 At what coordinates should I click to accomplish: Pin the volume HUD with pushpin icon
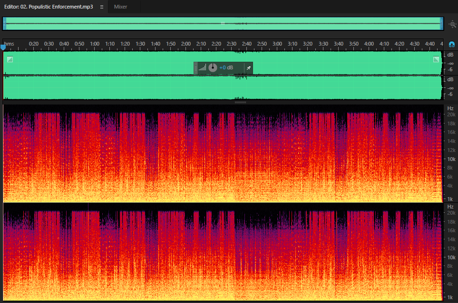coord(249,67)
